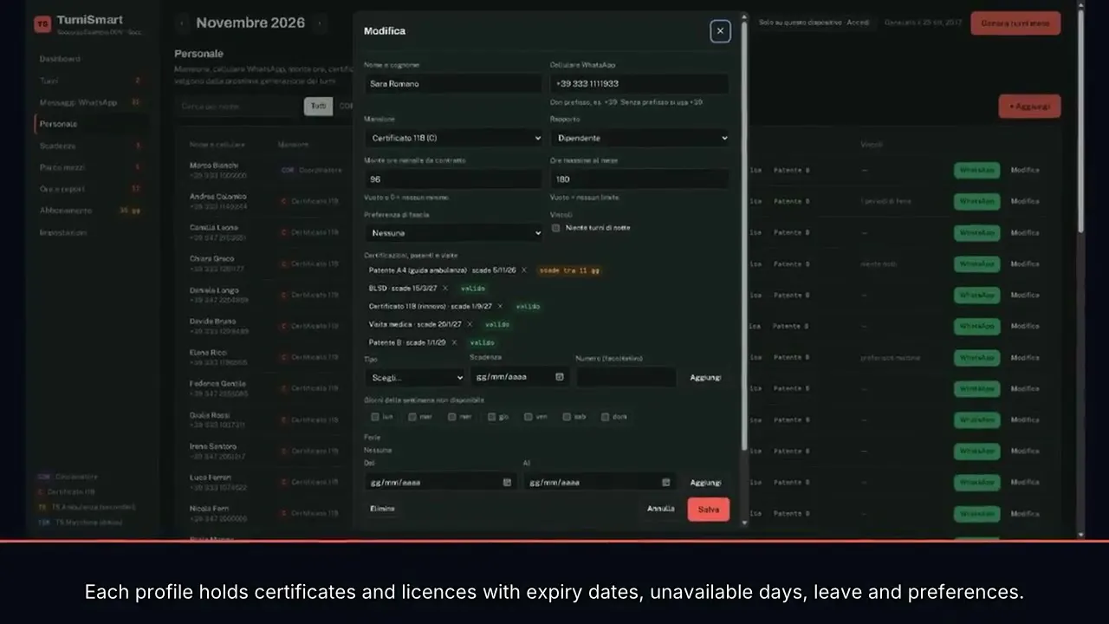1109x624 pixels.
Task: Click WhatsApp button in Marco Bianchi row
Action: 976,170
